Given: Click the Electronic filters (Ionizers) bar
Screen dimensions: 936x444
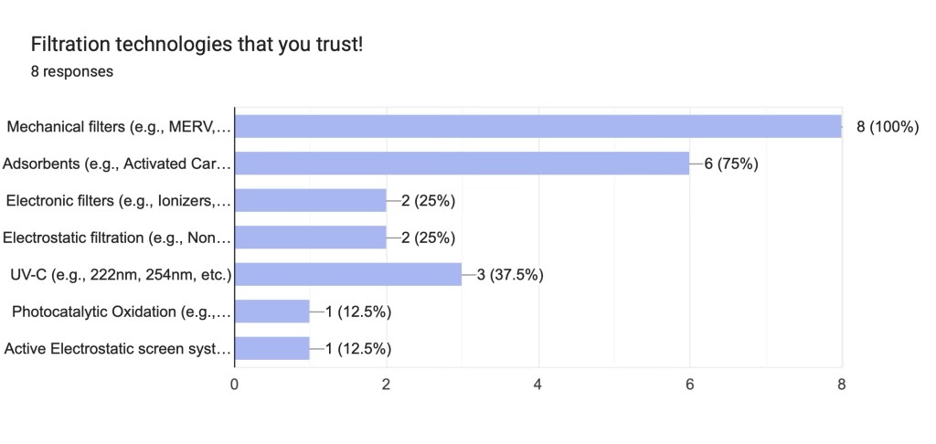Looking at the screenshot, I should (311, 200).
